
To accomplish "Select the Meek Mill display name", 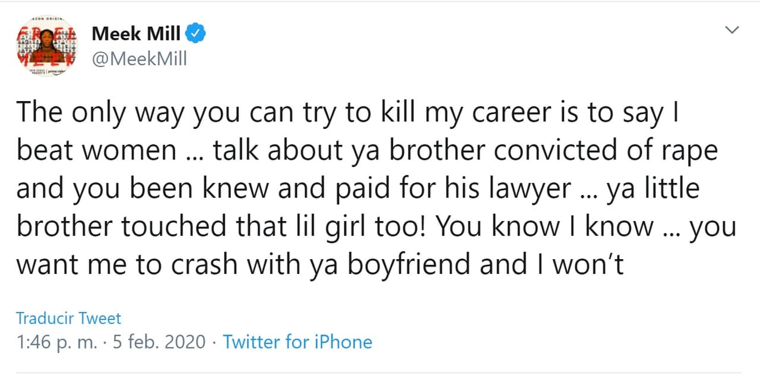I will point(135,33).
